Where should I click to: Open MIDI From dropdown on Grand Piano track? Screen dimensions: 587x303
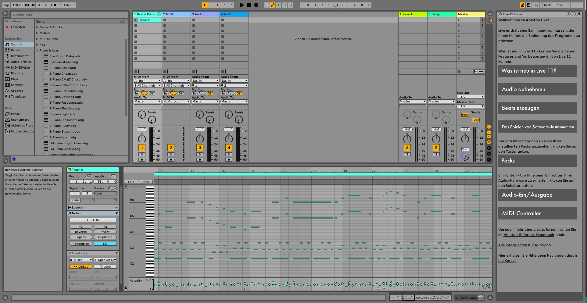147,81
